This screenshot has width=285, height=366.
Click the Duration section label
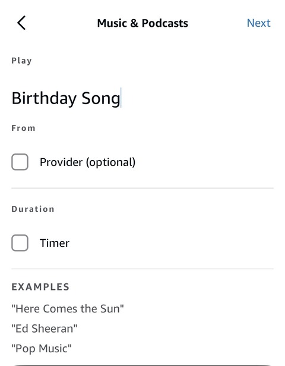pyautogui.click(x=33, y=209)
